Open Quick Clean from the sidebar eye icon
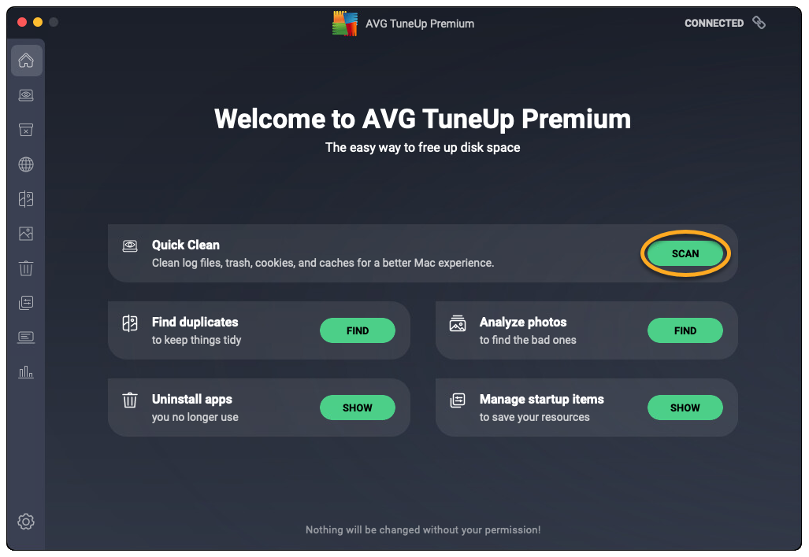Screen dimensions: 809x557 (x=26, y=95)
